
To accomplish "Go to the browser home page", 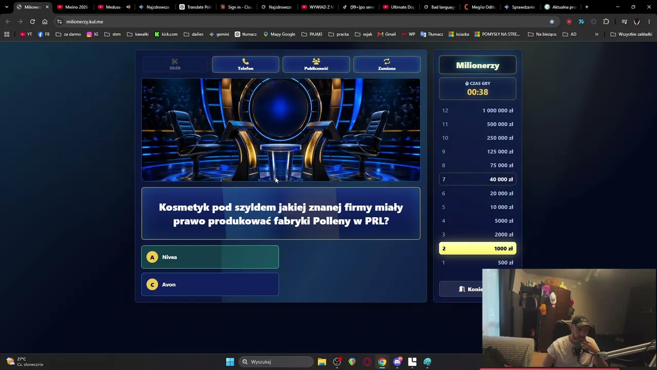I will [45, 22].
